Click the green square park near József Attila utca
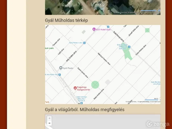Image resolution: width=172 pixels, height=129 pixels. click(x=147, y=30)
